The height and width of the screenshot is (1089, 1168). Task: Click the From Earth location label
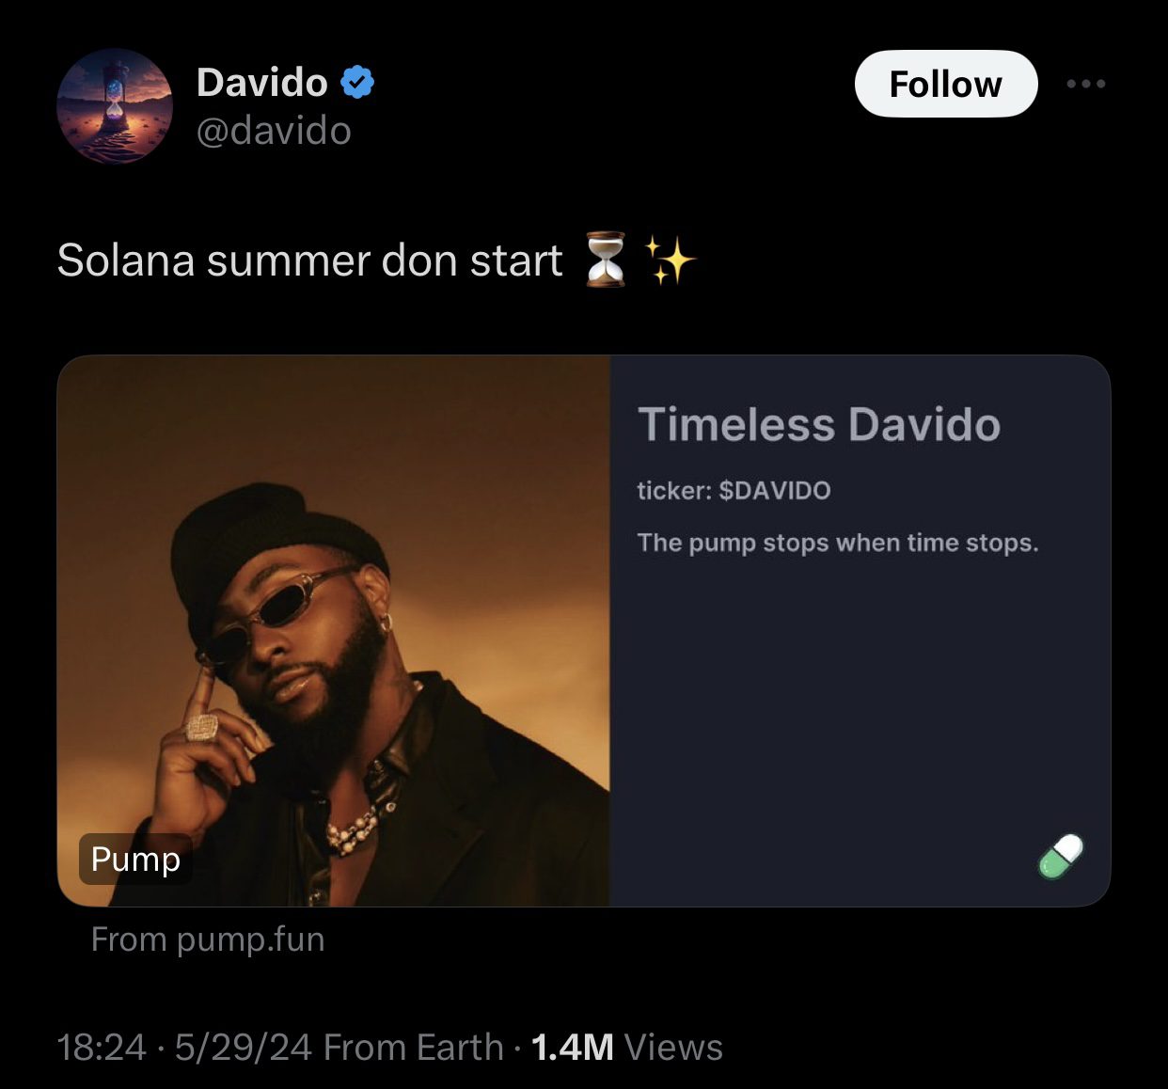coord(410,1046)
